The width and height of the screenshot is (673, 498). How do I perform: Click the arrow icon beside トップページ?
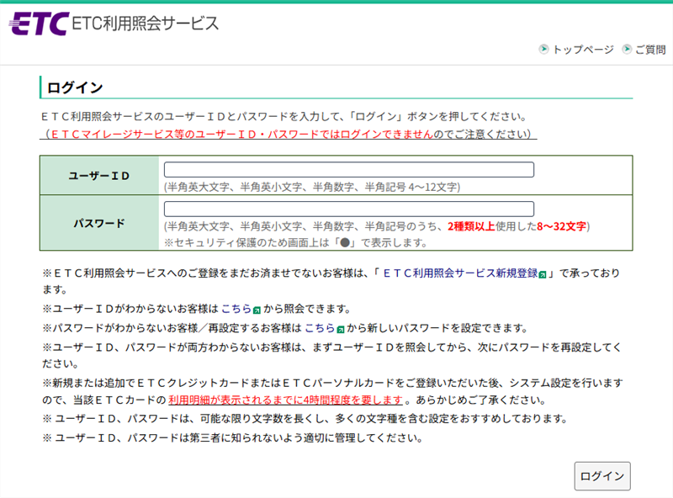click(543, 50)
